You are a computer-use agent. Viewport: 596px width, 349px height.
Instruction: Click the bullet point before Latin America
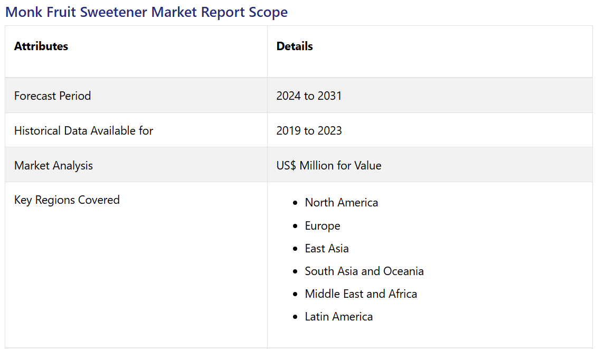[296, 317]
